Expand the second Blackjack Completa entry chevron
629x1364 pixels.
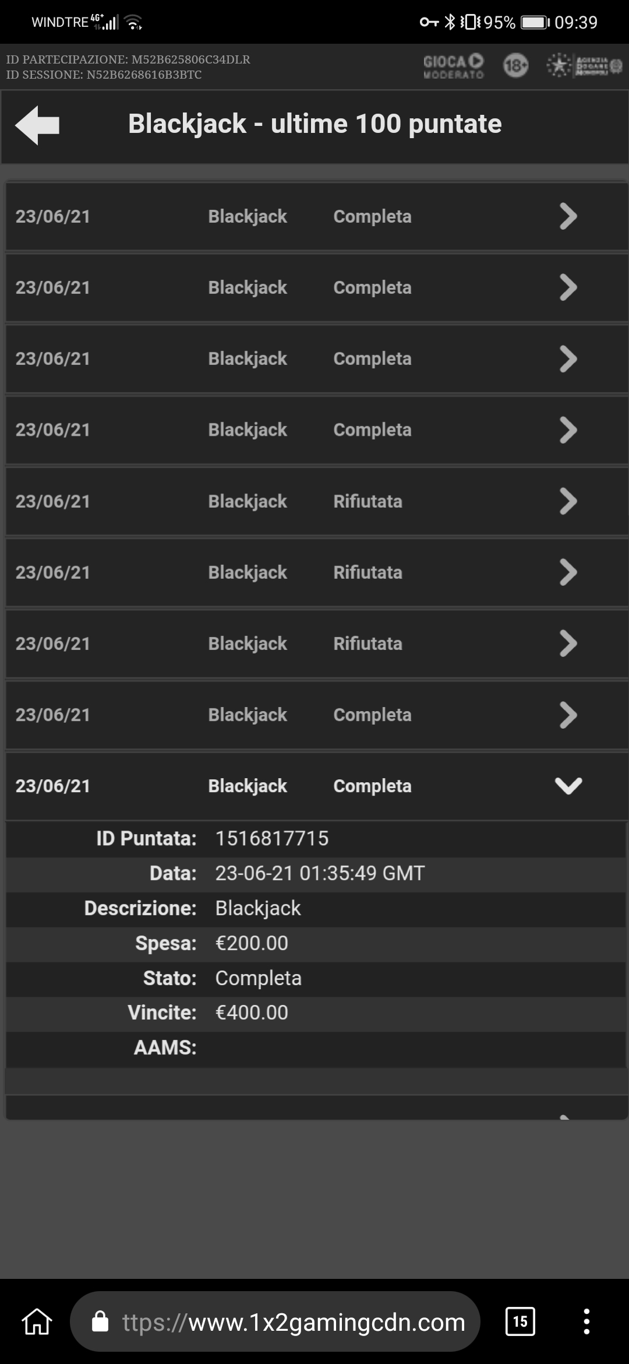coord(568,287)
